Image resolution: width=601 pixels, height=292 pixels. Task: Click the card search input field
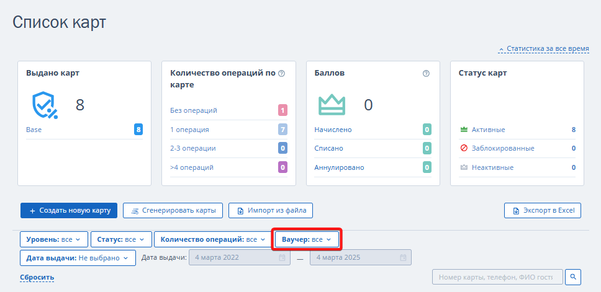[x=497, y=277]
